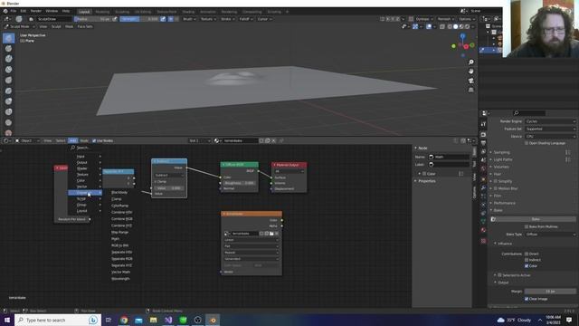The width and height of the screenshot is (579, 326).
Task: Choose ColorRamp from Converter submenu
Action: click(120, 206)
